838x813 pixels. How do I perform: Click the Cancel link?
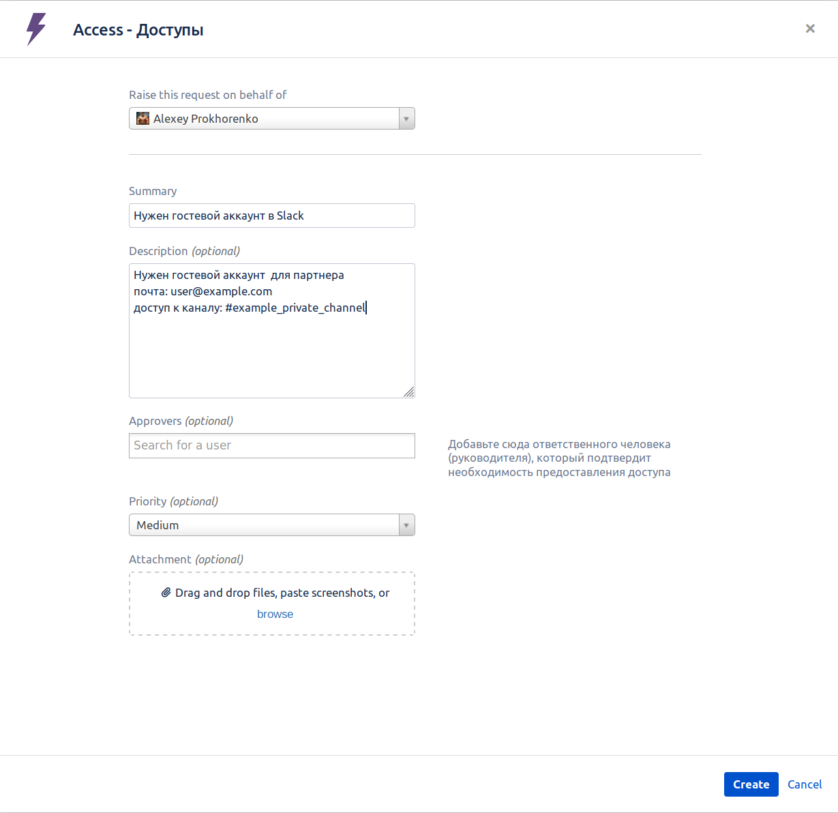[x=805, y=784]
